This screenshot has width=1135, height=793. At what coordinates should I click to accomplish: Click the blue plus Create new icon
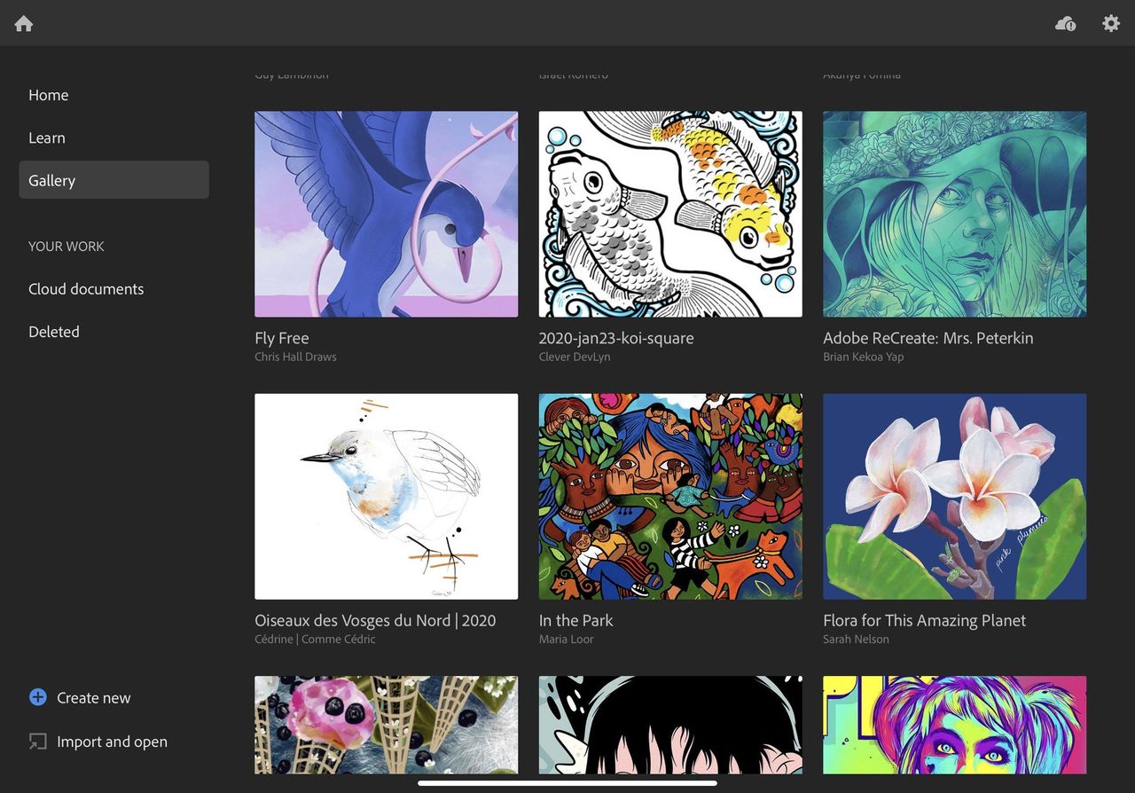click(37, 697)
